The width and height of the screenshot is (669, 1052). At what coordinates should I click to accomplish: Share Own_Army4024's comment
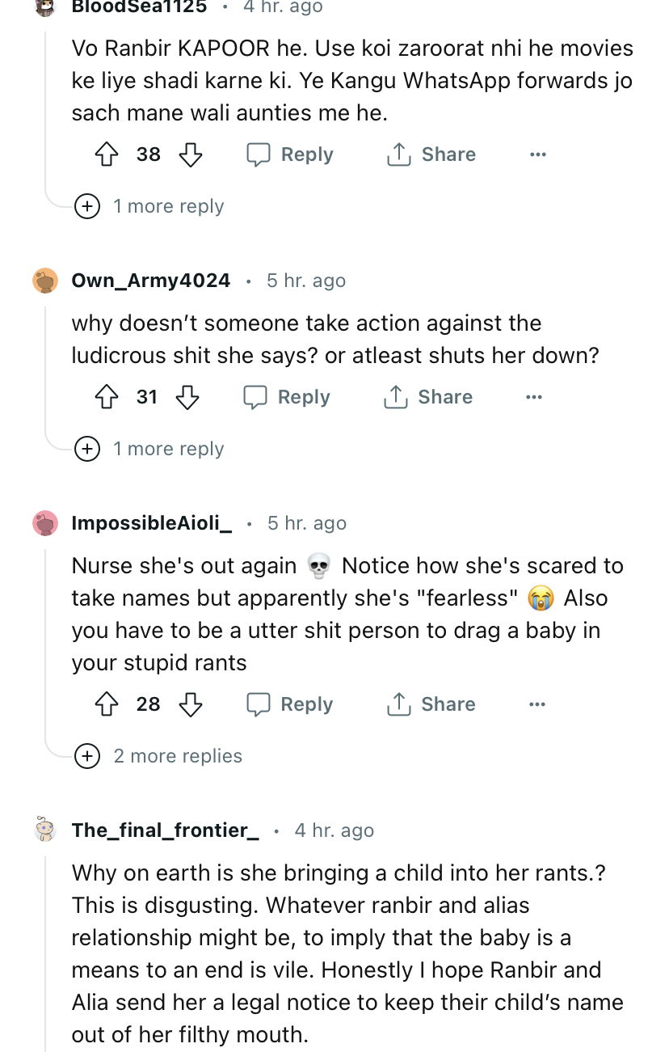[428, 397]
